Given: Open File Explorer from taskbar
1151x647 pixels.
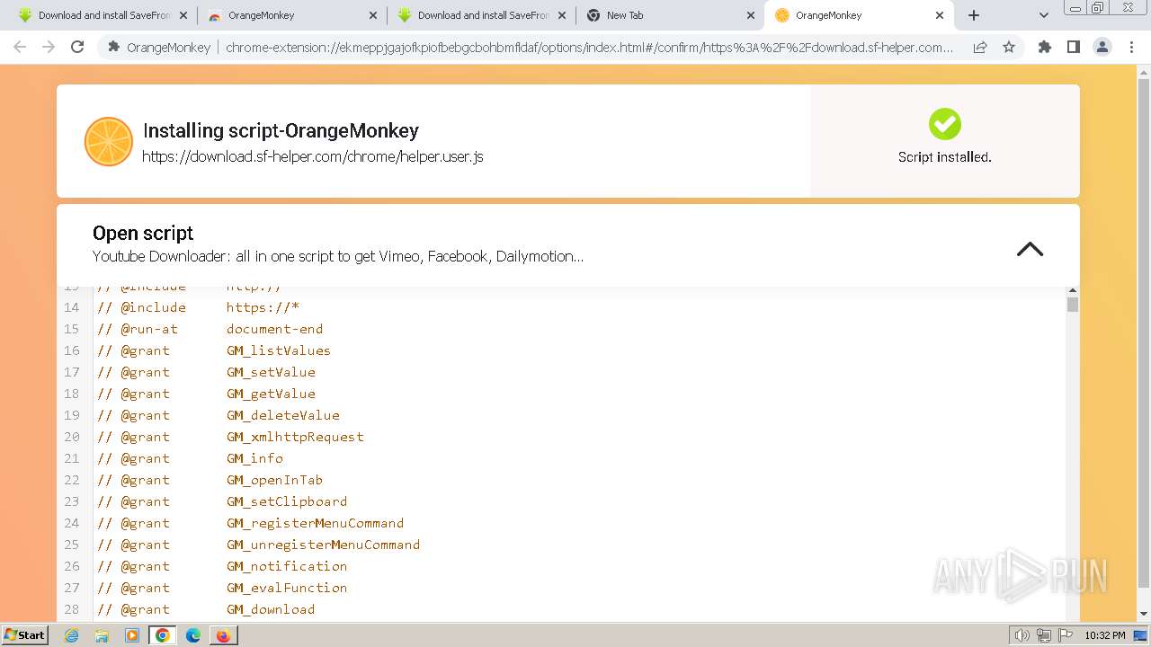Looking at the screenshot, I should [102, 635].
